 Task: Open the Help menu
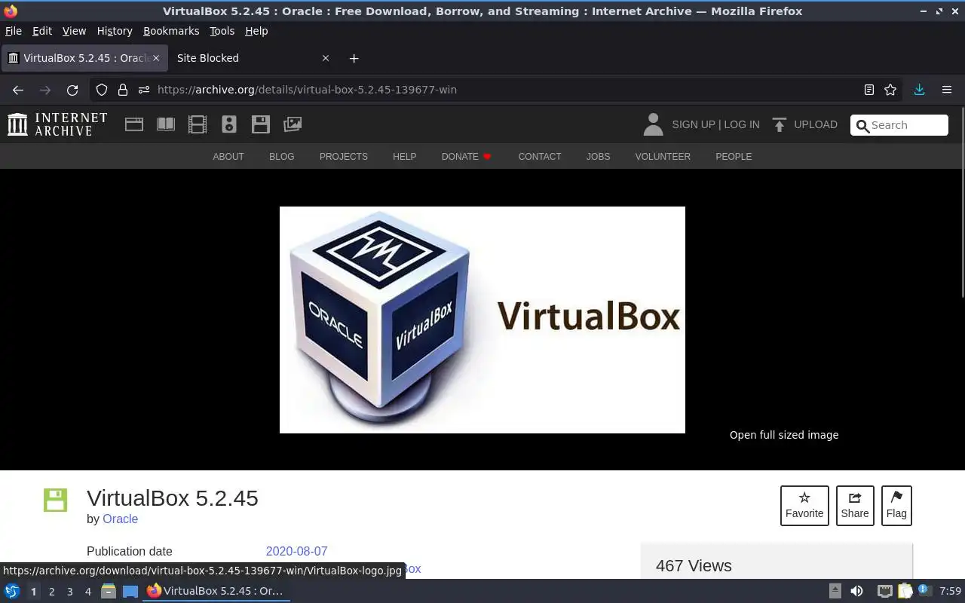coord(256,31)
